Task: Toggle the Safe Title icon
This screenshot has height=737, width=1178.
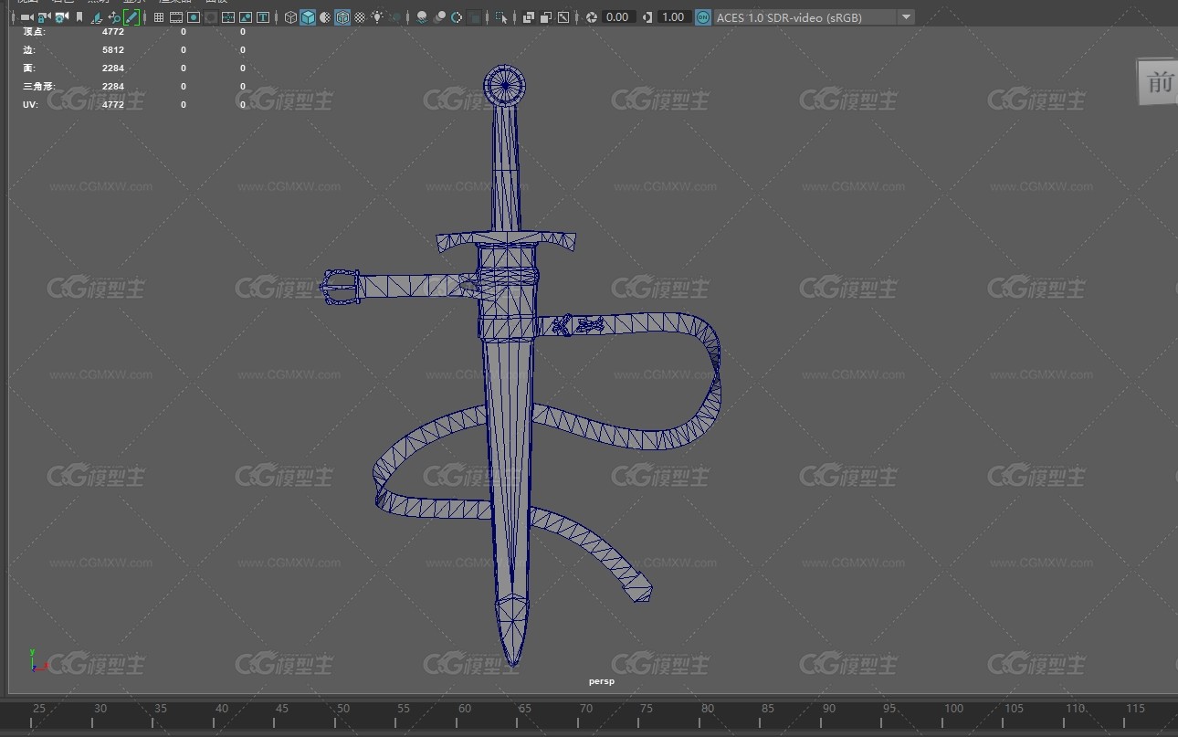Action: [x=263, y=17]
